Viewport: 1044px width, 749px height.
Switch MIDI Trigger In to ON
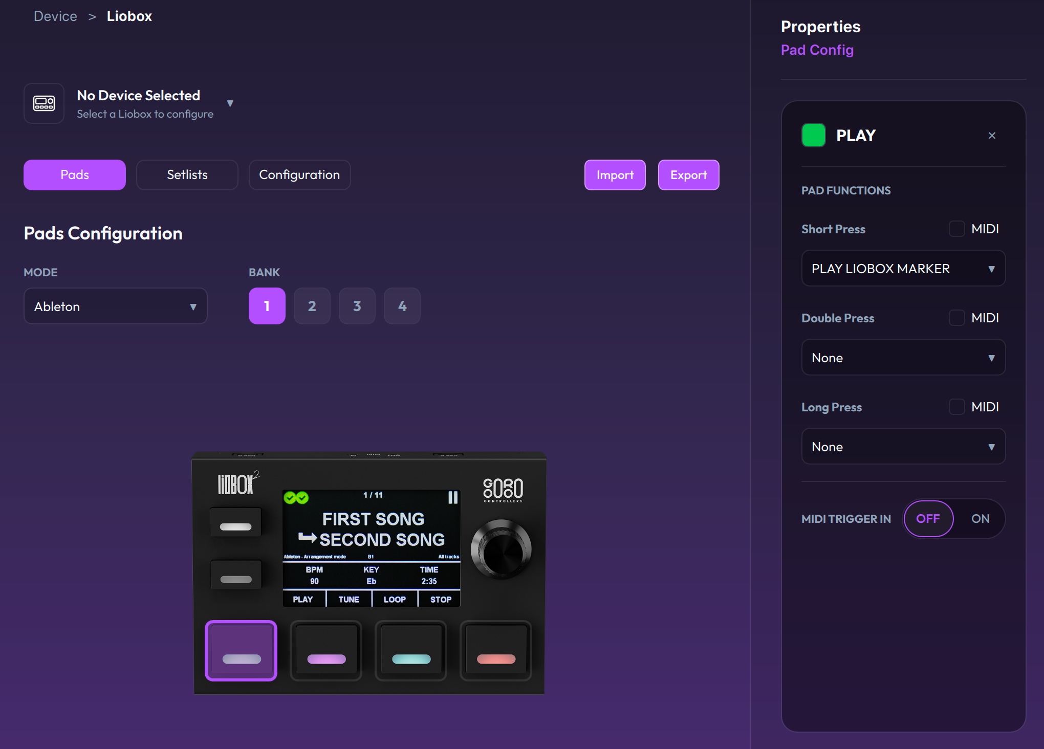(980, 519)
